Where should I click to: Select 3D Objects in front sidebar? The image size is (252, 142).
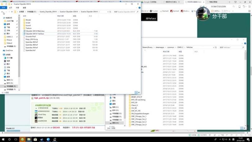pos(10,58)
